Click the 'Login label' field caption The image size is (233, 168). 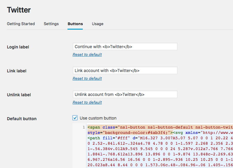(x=18, y=47)
